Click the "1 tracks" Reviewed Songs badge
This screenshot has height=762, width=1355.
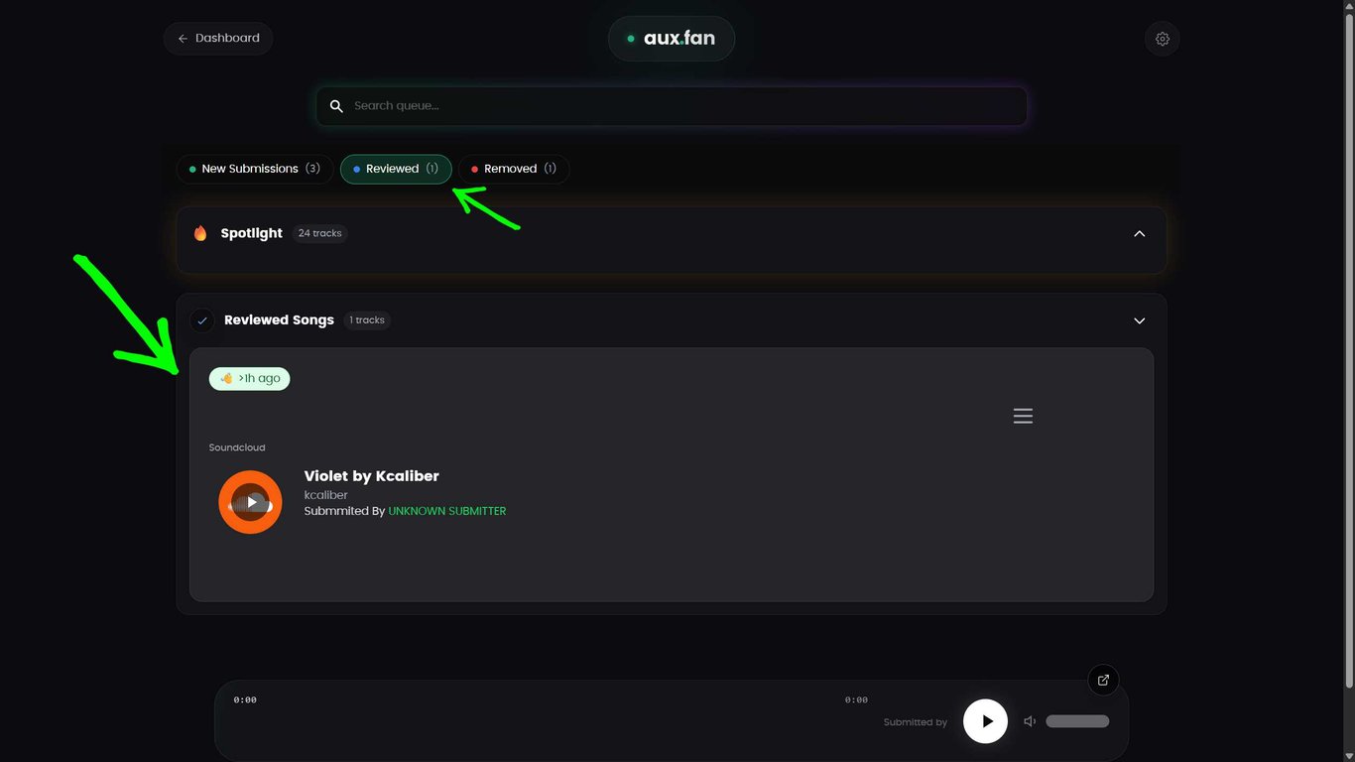[367, 320]
